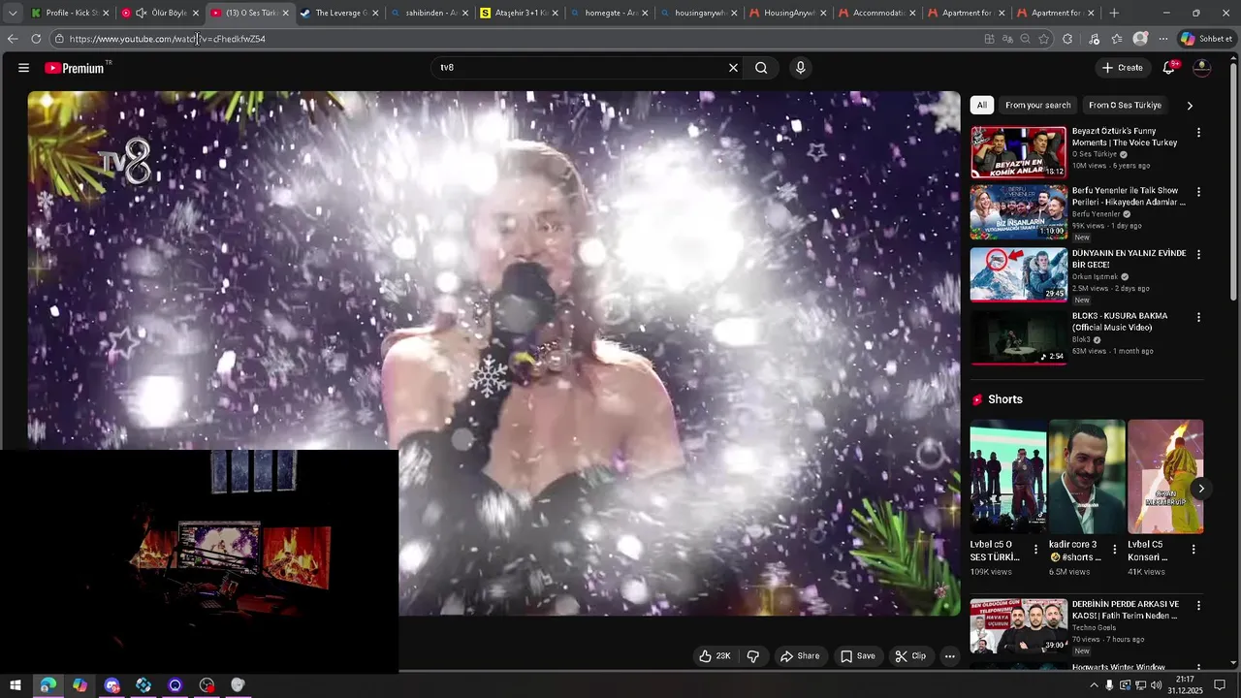The height and width of the screenshot is (698, 1241).
Task: Mute the Ölür Böyle tab audio
Action: pos(142,13)
